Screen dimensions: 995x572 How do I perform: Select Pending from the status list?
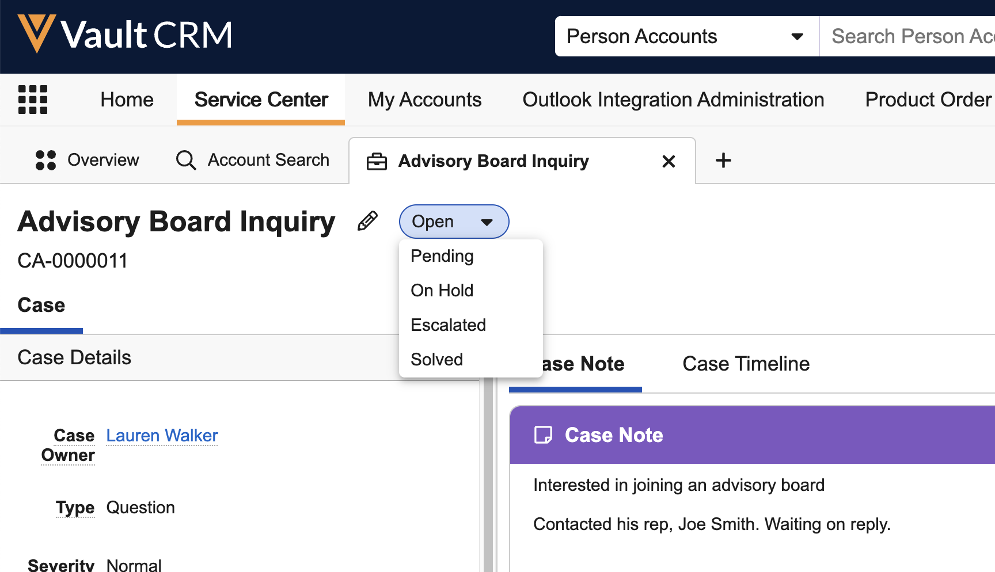(442, 256)
